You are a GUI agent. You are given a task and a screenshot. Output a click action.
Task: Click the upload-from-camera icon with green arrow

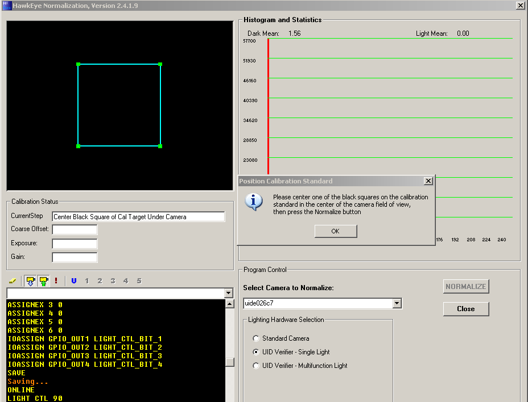pyautogui.click(x=42, y=280)
